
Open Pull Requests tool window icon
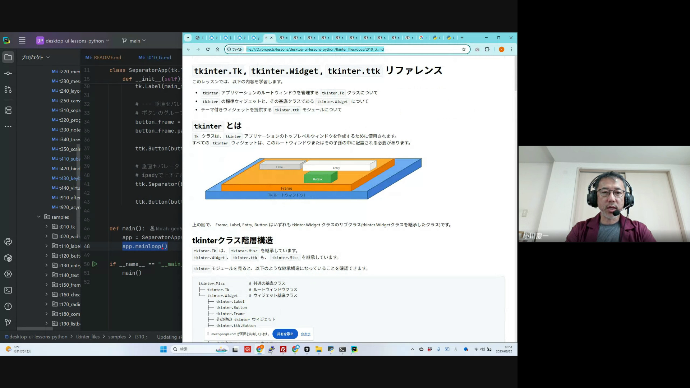point(8,89)
